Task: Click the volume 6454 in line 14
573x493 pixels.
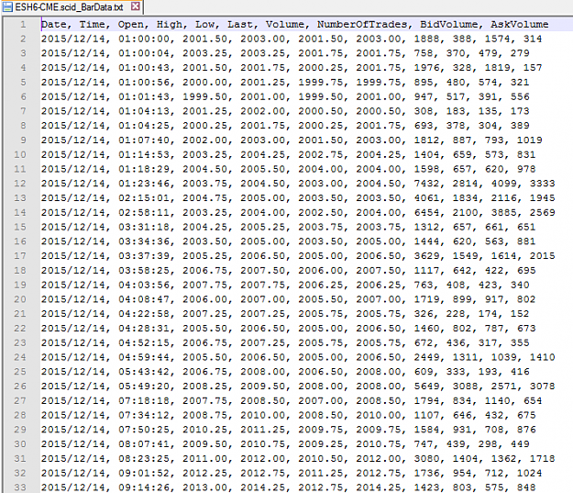Action: (426, 213)
